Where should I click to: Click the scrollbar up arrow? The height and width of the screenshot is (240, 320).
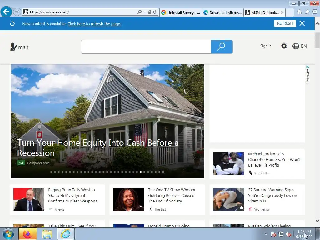pyautogui.click(x=317, y=23)
